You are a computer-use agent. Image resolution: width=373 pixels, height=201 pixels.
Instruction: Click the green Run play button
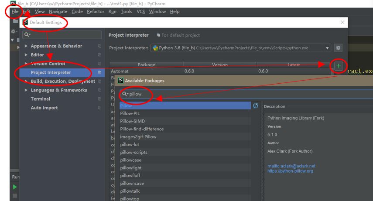pyautogui.click(x=15, y=187)
